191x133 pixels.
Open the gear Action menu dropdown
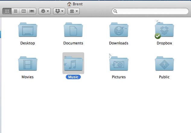point(45,11)
